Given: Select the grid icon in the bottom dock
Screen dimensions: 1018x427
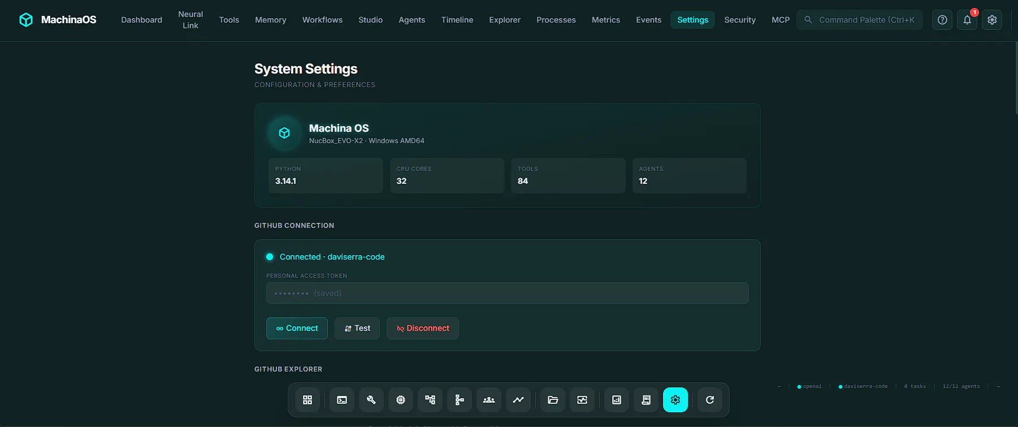Looking at the screenshot, I should (x=307, y=400).
